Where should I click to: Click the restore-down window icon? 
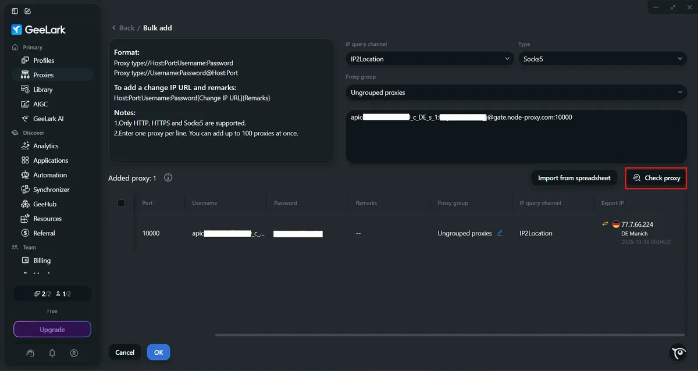(x=673, y=7)
